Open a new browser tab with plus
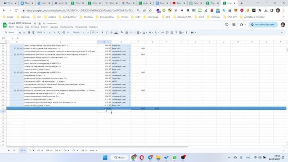 (x=242, y=3)
